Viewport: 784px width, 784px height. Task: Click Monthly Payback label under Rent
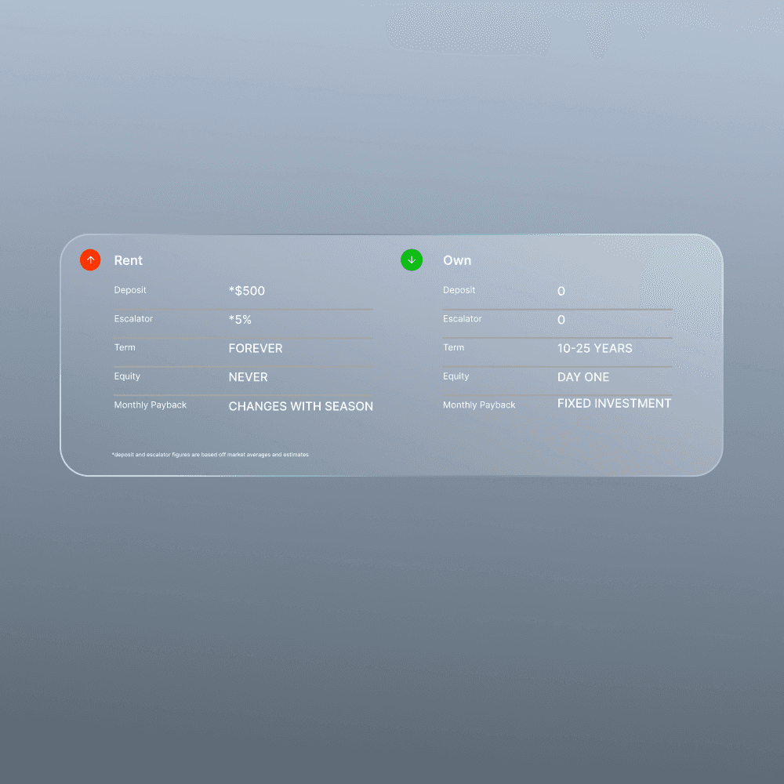point(150,405)
